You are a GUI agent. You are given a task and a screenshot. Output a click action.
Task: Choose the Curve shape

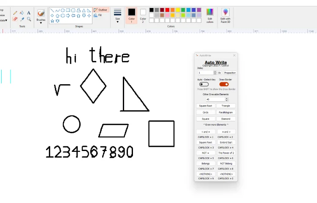coord(57,10)
